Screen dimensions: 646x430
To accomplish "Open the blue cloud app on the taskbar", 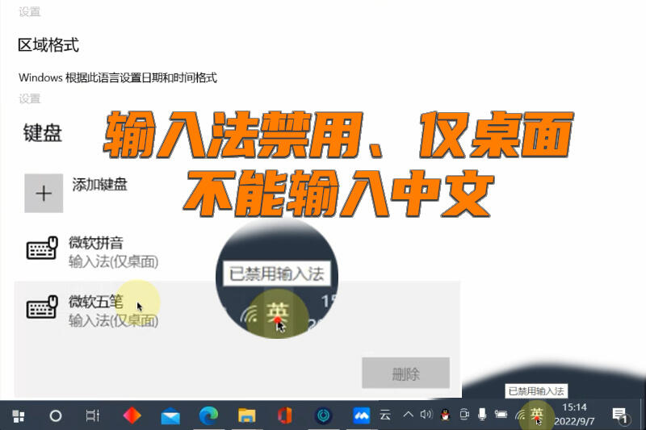I will (x=361, y=416).
